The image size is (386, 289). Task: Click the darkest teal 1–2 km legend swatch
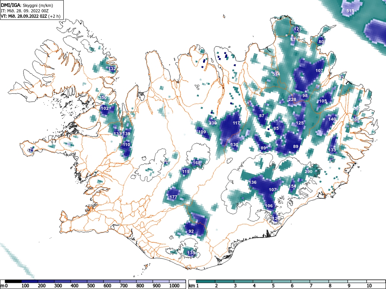coord(206,281)
